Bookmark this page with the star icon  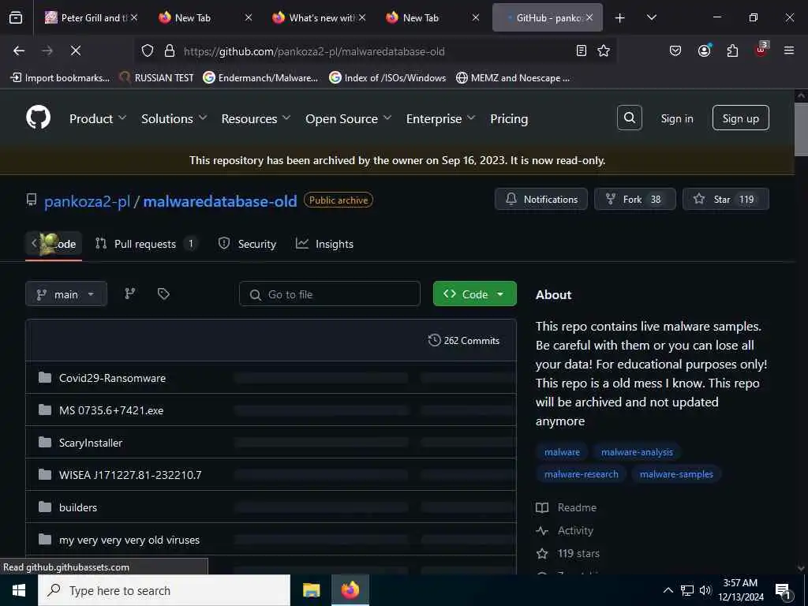tap(604, 50)
